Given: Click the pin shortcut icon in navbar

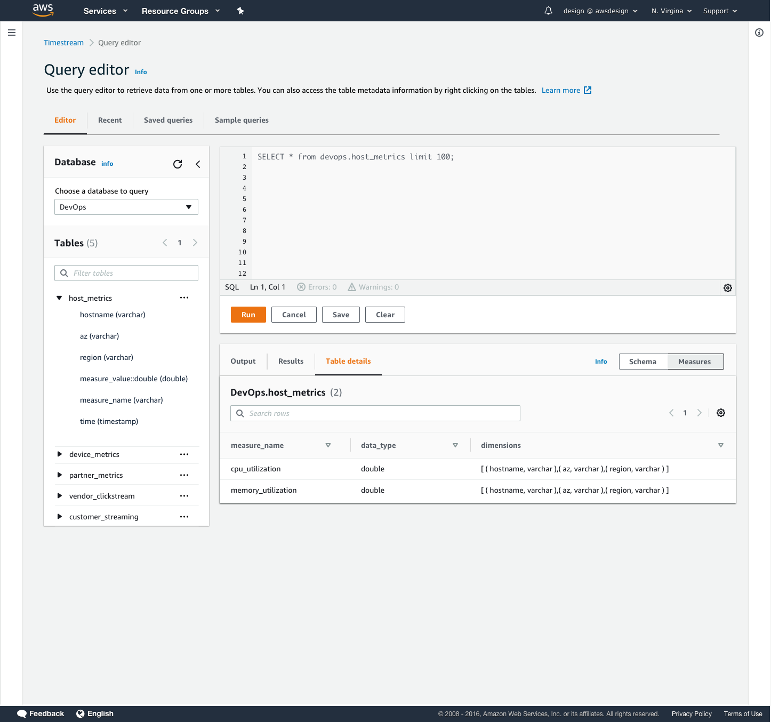Looking at the screenshot, I should (240, 11).
